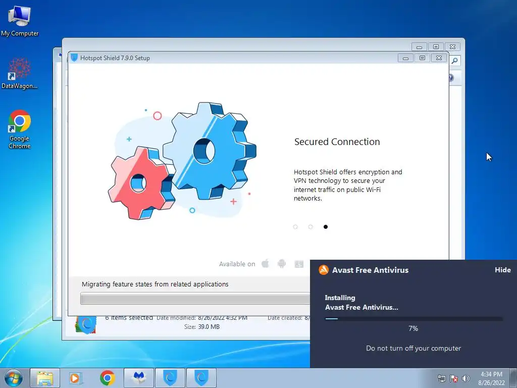Click the Hotspot Shield title bar shield icon
Image resolution: width=517 pixels, height=388 pixels.
point(74,58)
